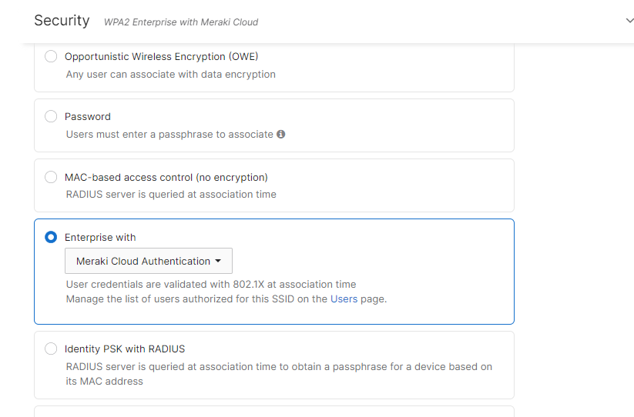
Task: Select the Opportunistic Wireless Encryption radio button
Action: click(51, 56)
